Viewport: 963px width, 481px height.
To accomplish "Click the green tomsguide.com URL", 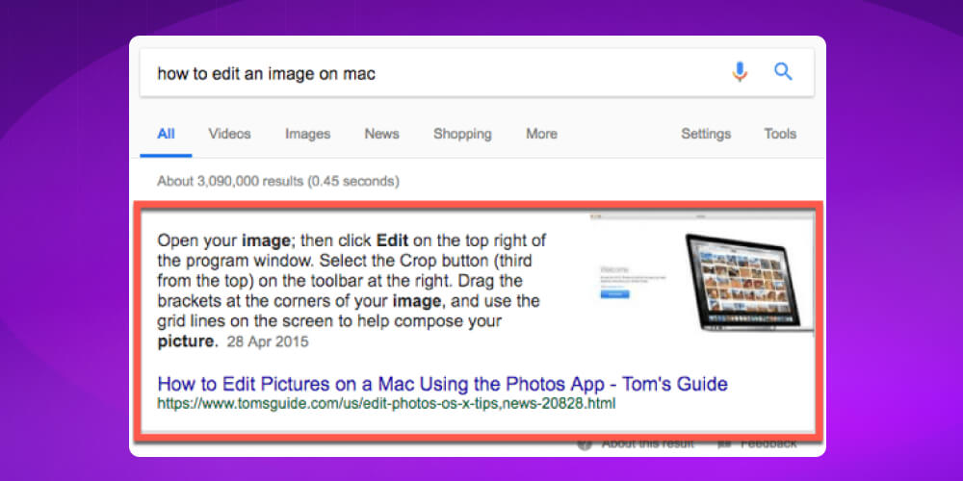I will tap(386, 404).
